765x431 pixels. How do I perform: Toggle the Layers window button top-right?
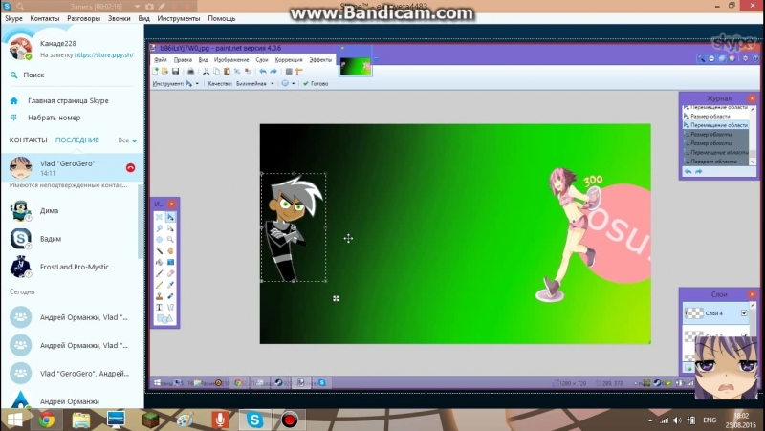(722, 58)
